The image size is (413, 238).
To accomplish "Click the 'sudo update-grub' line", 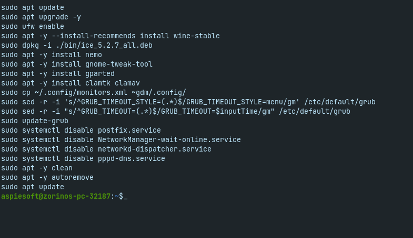I will tap(35, 121).
